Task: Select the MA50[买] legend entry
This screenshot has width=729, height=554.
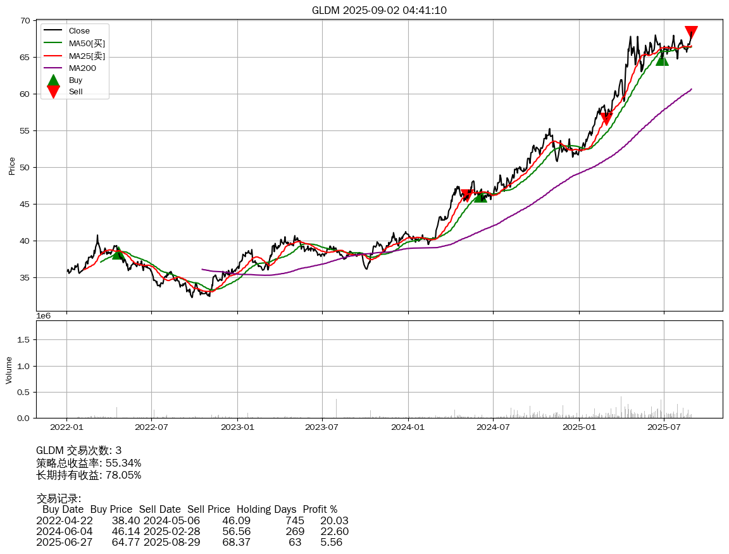Action: point(87,43)
